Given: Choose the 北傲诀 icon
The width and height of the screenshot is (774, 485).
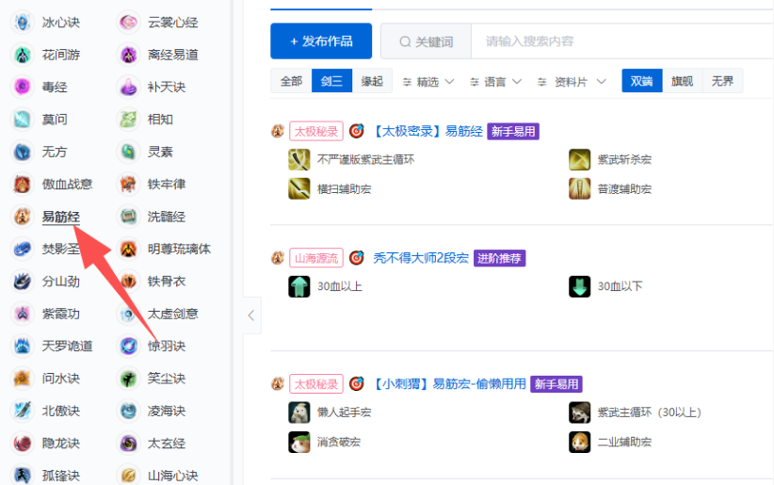Looking at the screenshot, I should tap(23, 411).
